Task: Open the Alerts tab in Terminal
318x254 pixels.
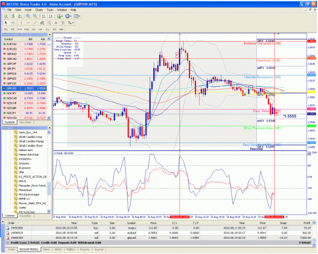Action: tap(58, 249)
